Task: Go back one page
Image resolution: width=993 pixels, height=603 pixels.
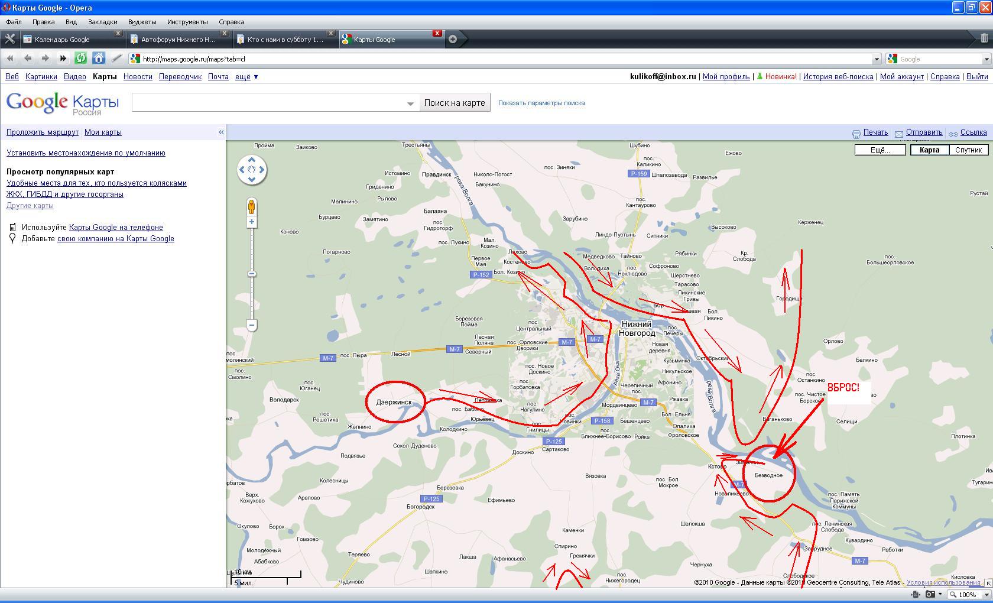Action: (28, 58)
